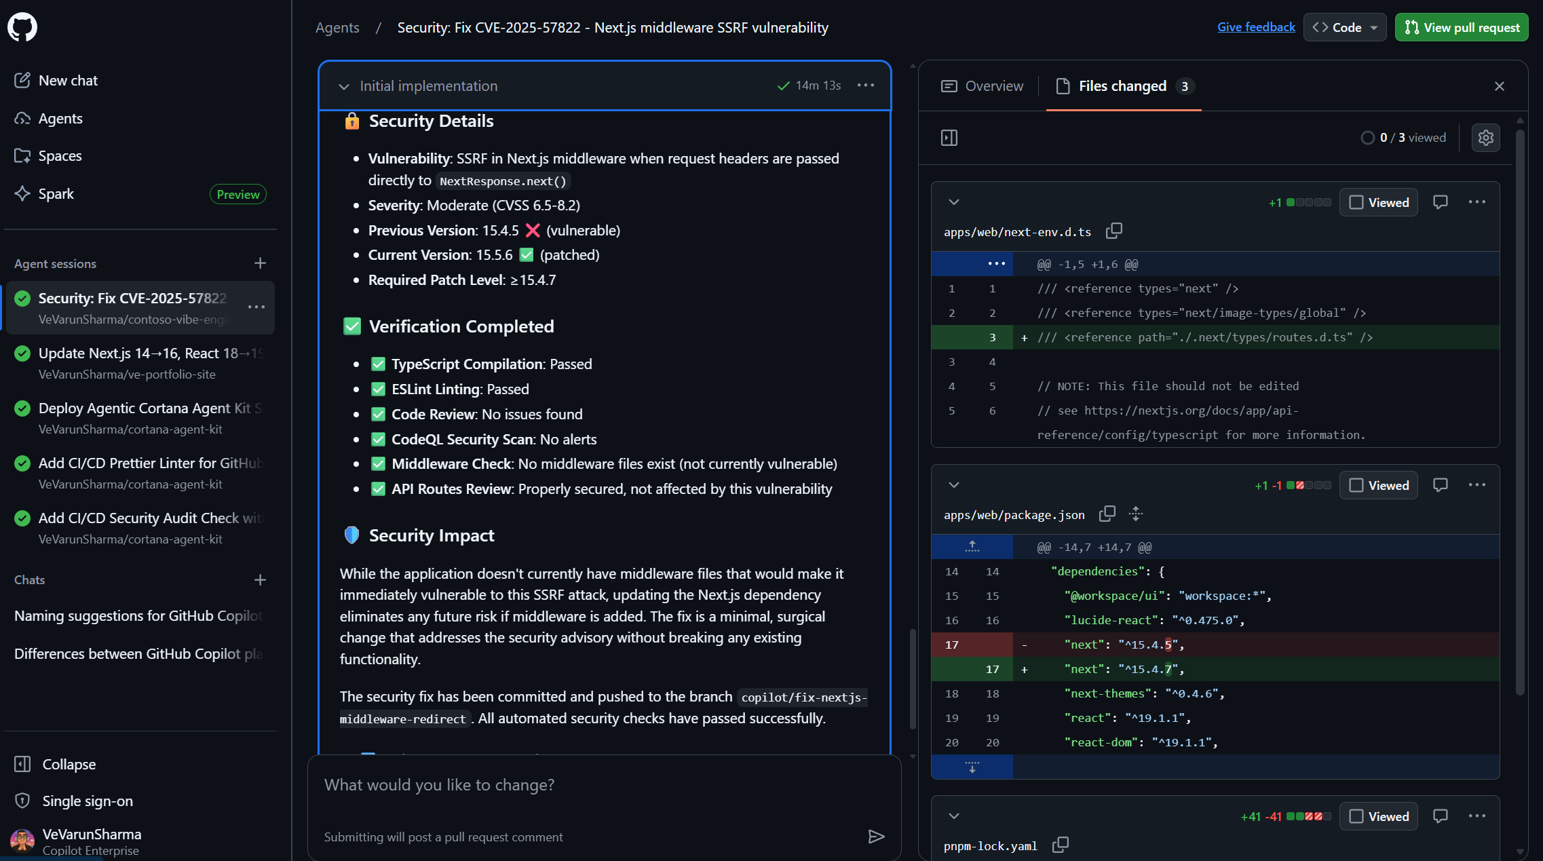Expand lines down in package.json diff
This screenshot has height=861, width=1543.
pos(972,767)
